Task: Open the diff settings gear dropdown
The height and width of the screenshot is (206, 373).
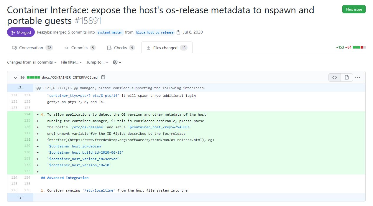Action: 117,62
